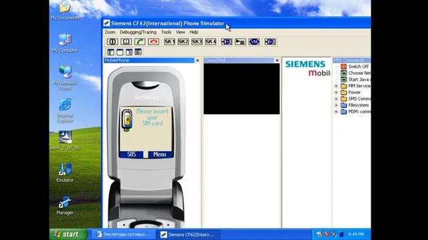Close the ClamShell panel

[x=277, y=61]
